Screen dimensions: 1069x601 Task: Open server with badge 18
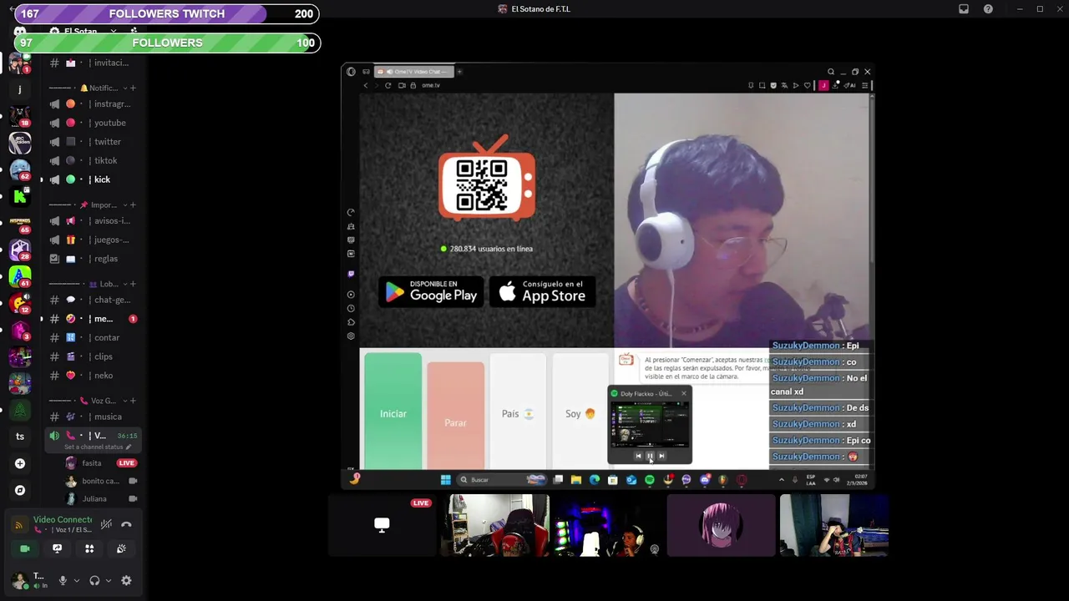pyautogui.click(x=20, y=116)
